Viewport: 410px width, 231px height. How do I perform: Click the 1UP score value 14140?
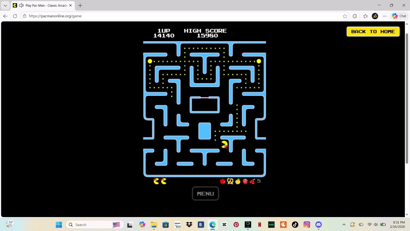pos(164,36)
